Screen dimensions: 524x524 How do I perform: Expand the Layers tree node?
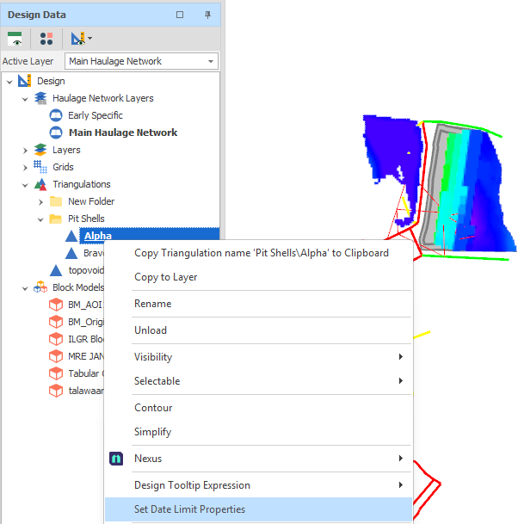pyautogui.click(x=25, y=151)
